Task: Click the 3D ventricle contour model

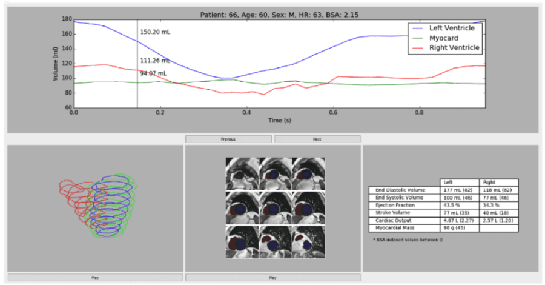Action: click(x=98, y=206)
